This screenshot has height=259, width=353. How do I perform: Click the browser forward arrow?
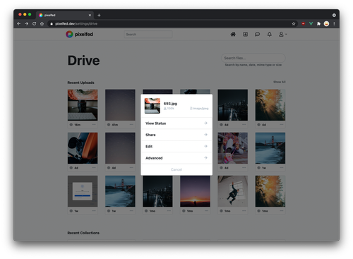[x=27, y=24]
